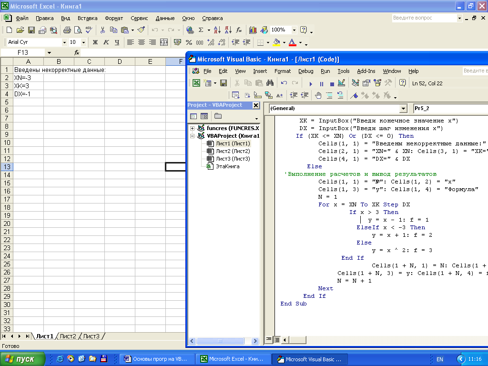The image size is (488, 366).
Task: Select ЭтаКнига in project tree
Action: coord(227,166)
